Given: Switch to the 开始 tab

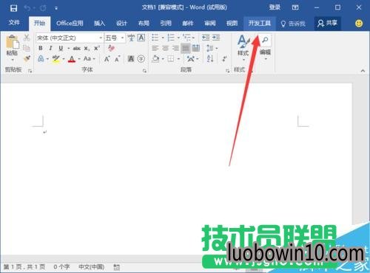Looking at the screenshot, I should [39, 24].
